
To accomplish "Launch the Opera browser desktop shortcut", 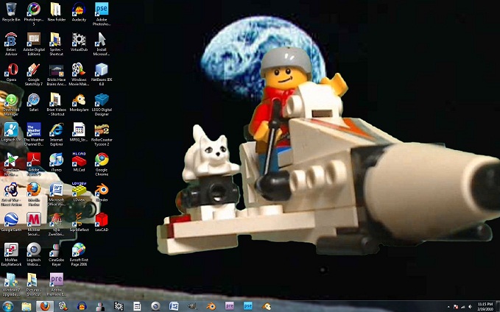I will tap(11, 72).
